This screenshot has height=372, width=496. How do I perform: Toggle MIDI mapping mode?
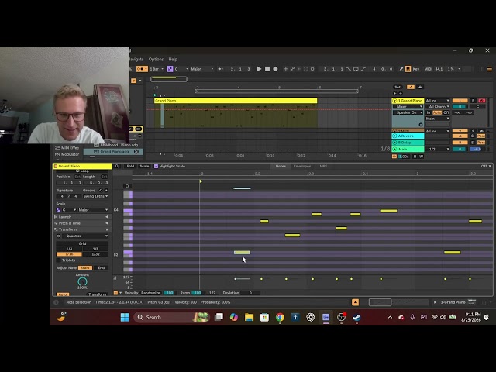pos(428,69)
